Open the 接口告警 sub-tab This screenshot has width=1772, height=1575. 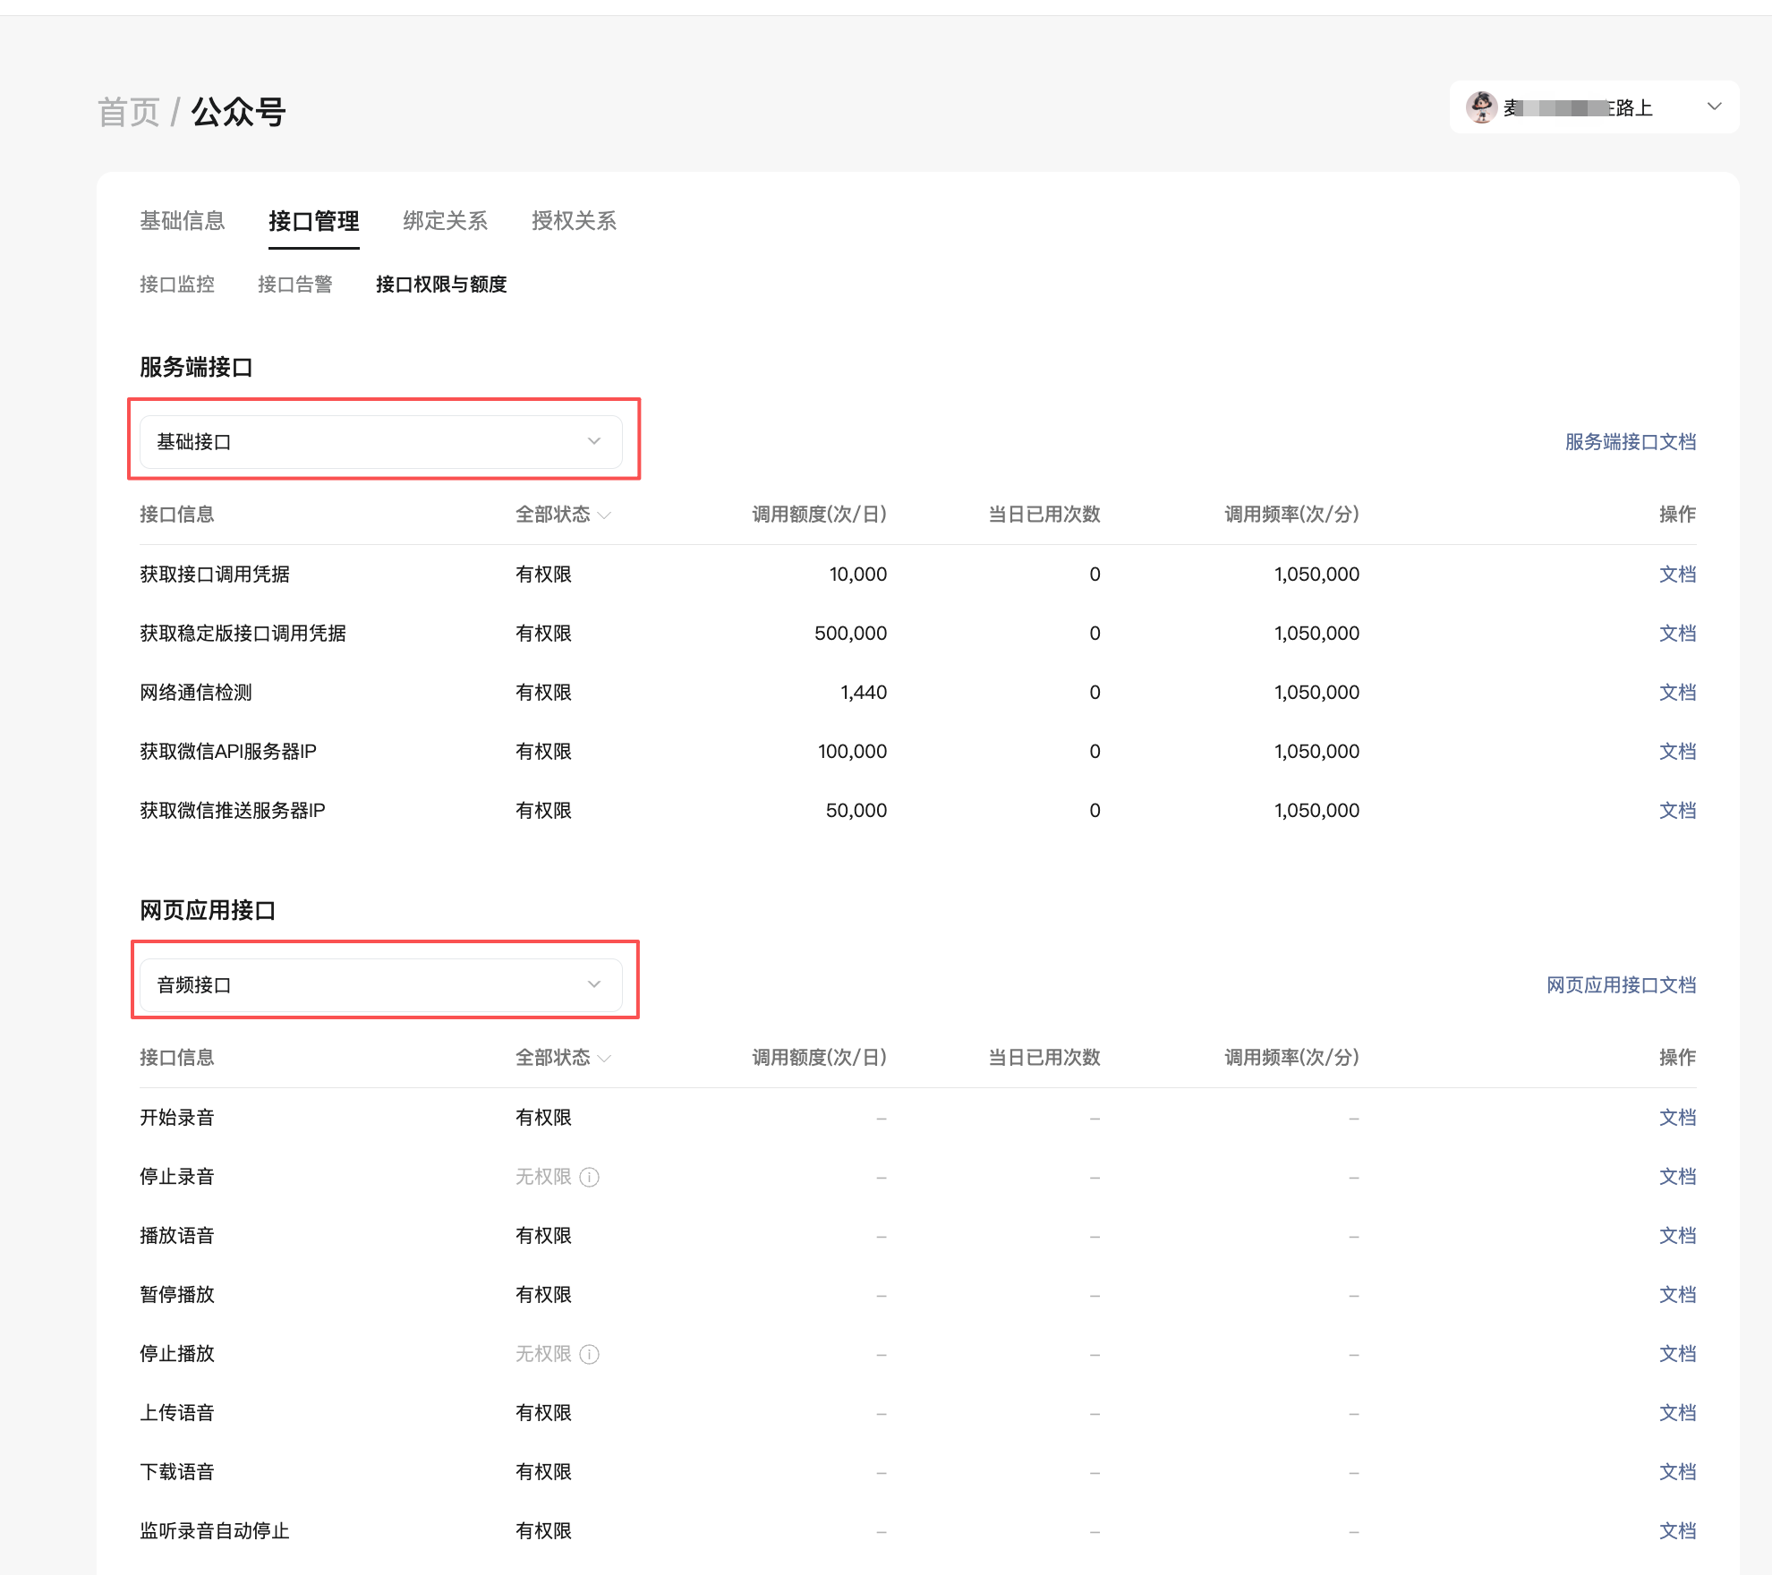click(294, 285)
